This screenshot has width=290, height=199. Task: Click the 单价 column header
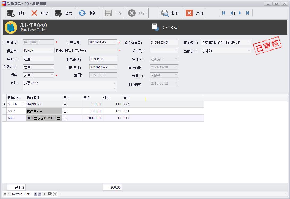pos(92,98)
